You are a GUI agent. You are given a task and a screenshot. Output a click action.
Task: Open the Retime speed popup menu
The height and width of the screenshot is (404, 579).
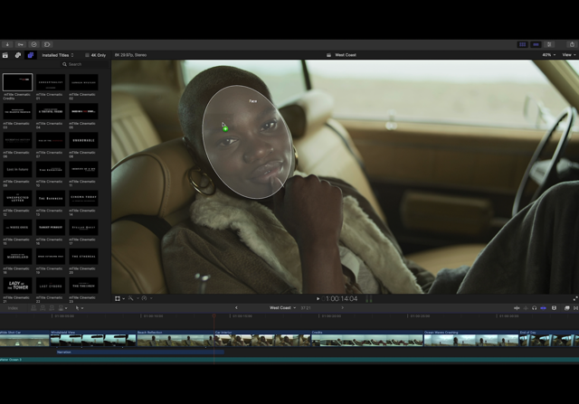tap(147, 298)
